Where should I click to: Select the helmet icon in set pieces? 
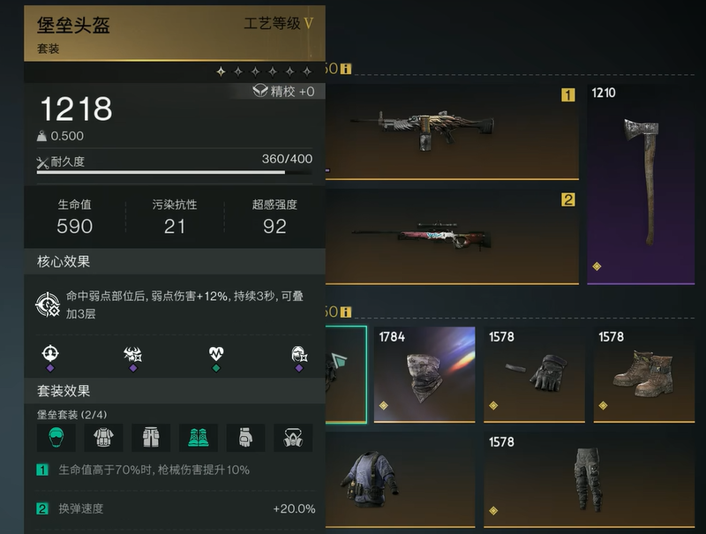coord(56,437)
